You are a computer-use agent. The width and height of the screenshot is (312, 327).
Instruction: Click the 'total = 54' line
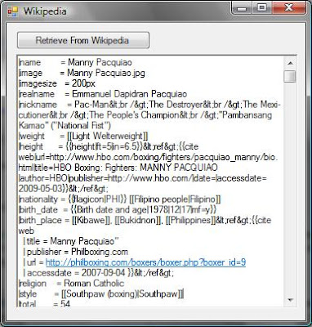pyautogui.click(x=44, y=304)
